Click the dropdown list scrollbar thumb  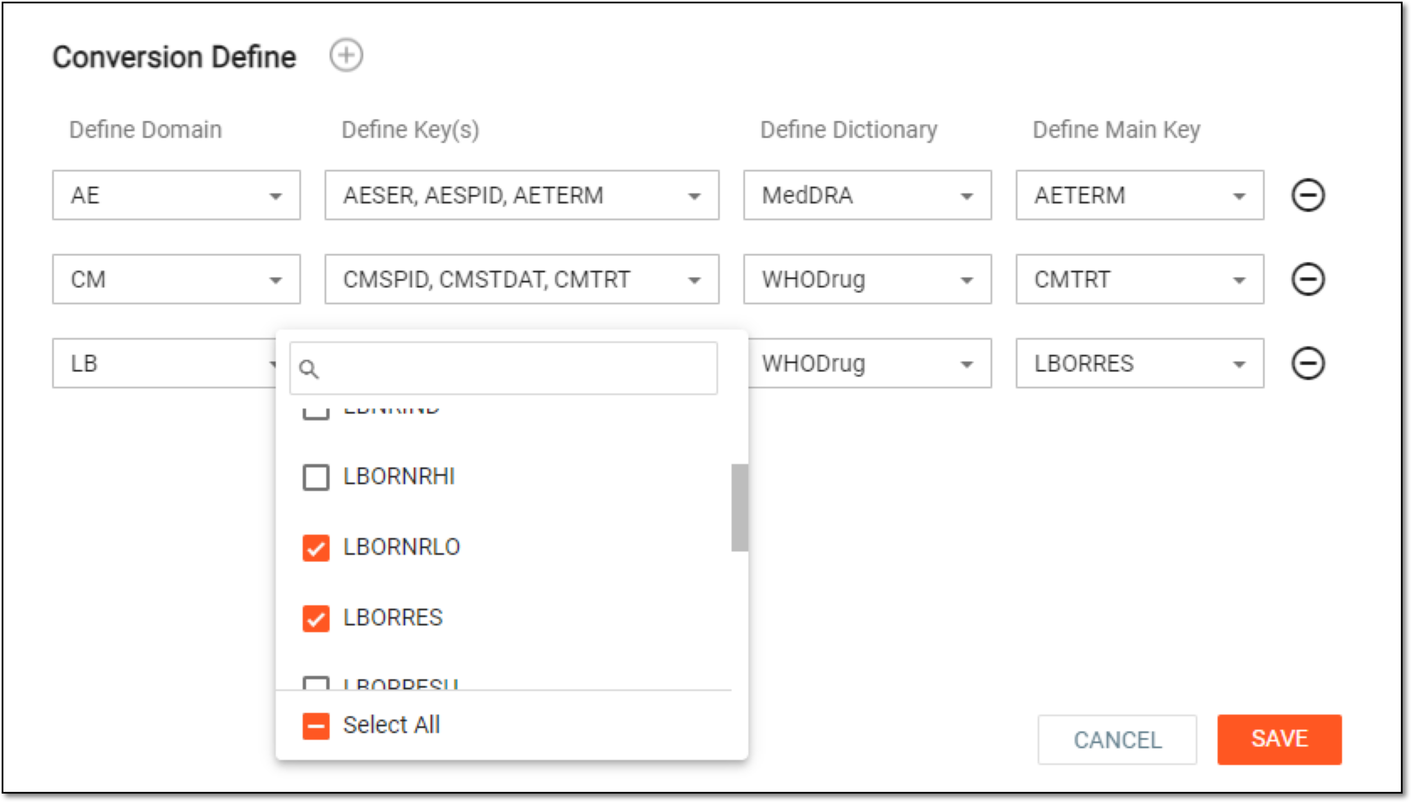point(739,507)
